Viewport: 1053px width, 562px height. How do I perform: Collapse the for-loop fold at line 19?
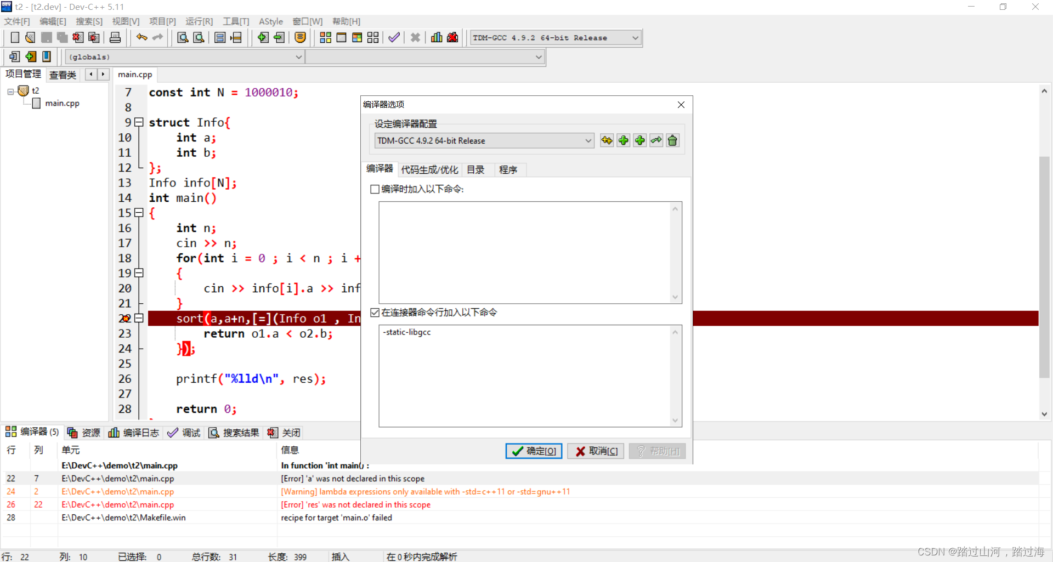(x=139, y=273)
